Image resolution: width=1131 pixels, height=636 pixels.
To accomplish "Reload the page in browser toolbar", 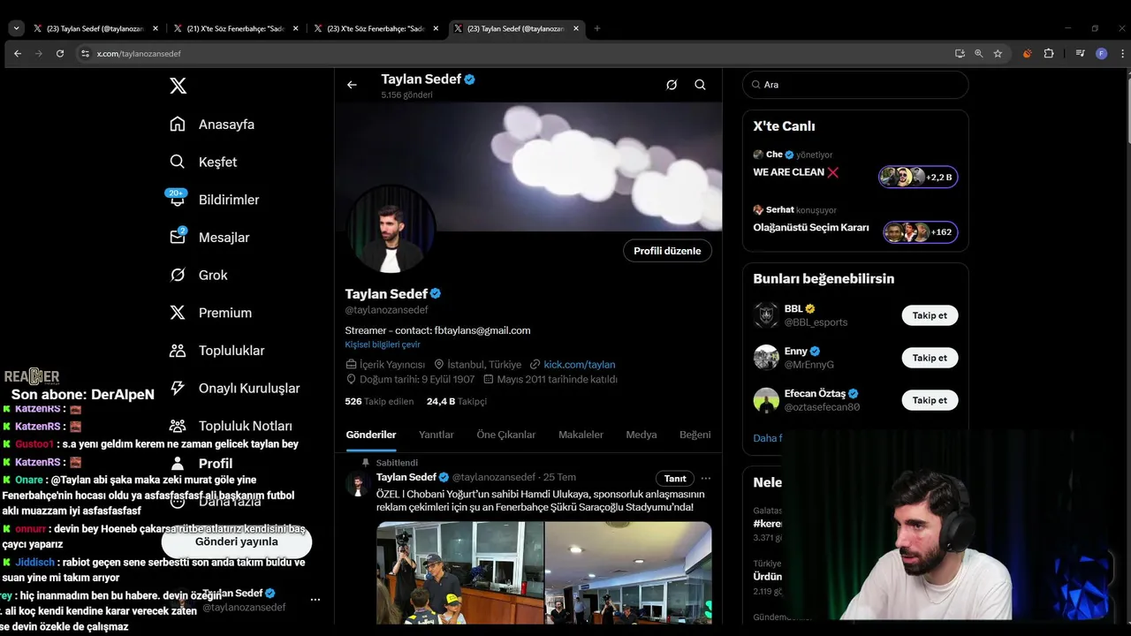I will point(60,53).
